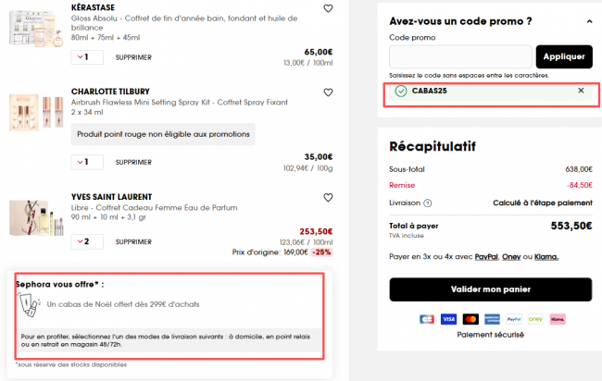
Task: Click the Visa payment icon
Action: (448, 319)
